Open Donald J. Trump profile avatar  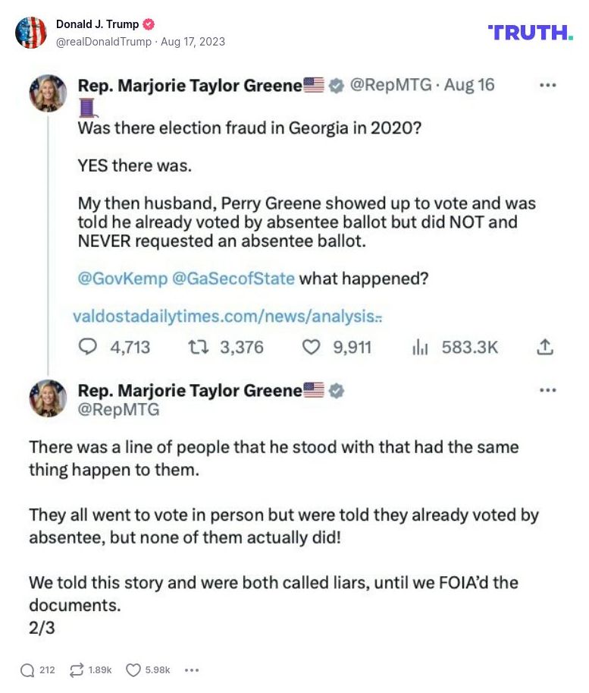(x=31, y=33)
